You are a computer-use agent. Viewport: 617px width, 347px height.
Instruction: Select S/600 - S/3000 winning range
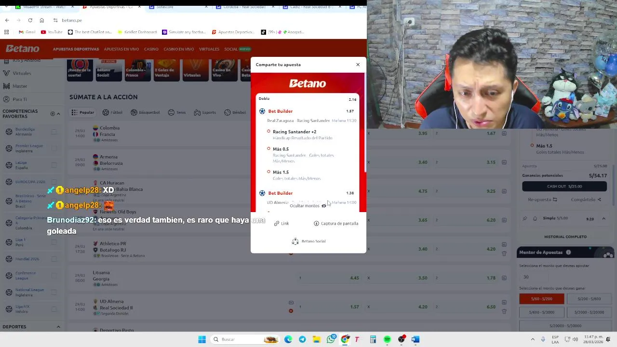[541, 312]
